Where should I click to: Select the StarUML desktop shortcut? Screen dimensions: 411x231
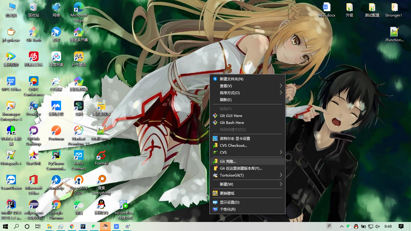click(34, 158)
